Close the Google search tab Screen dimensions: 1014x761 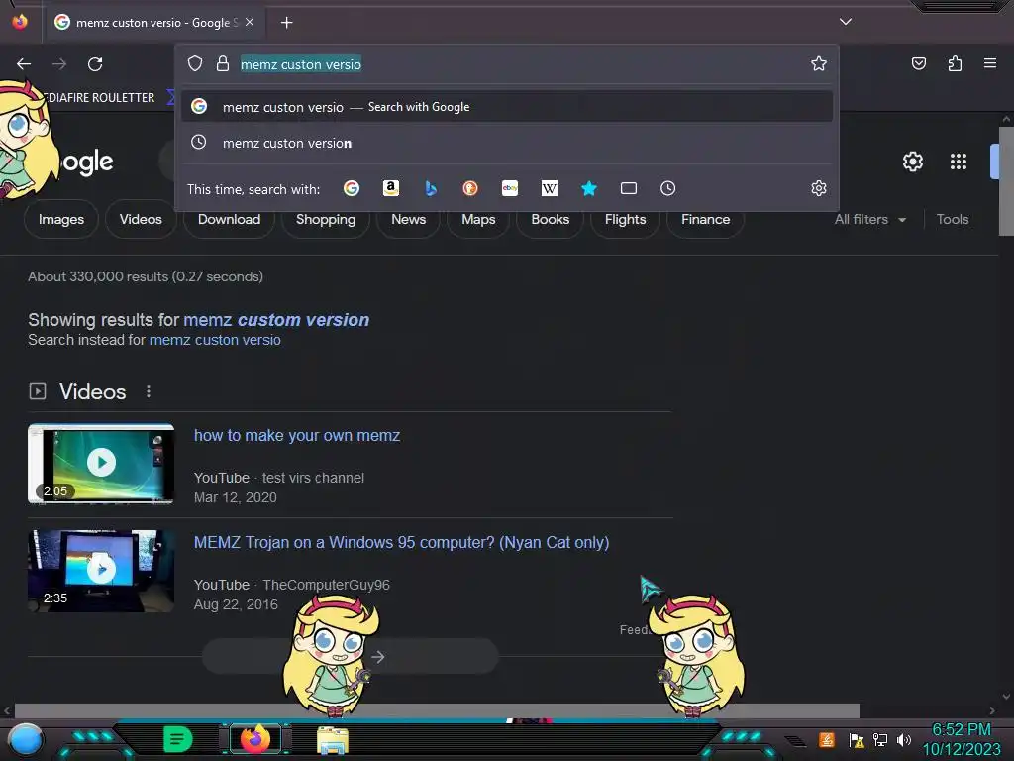[x=250, y=22]
